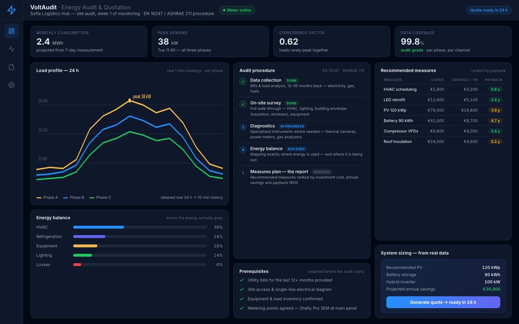Open the activity pulse sidebar icon
Viewport: 519px width, 324px height.
coord(12,49)
